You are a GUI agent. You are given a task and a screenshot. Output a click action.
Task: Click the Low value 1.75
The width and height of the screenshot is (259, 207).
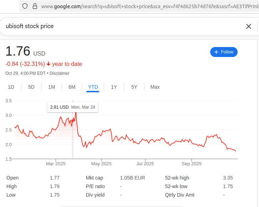click(x=55, y=195)
